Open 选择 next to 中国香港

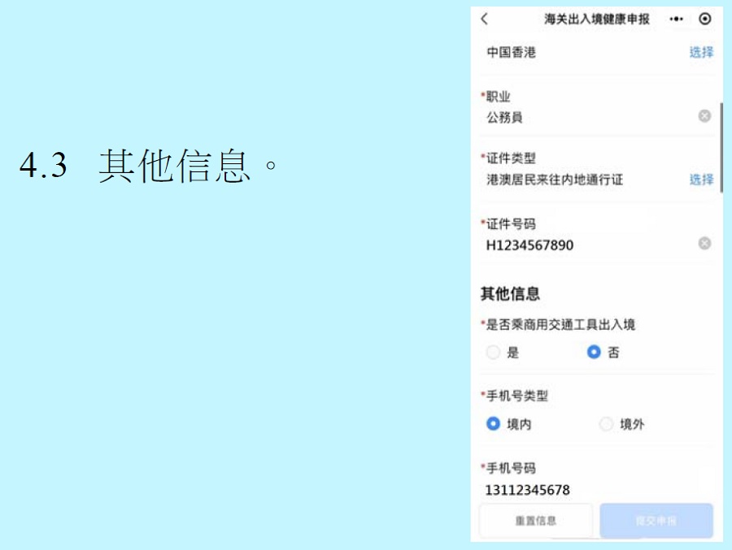701,52
